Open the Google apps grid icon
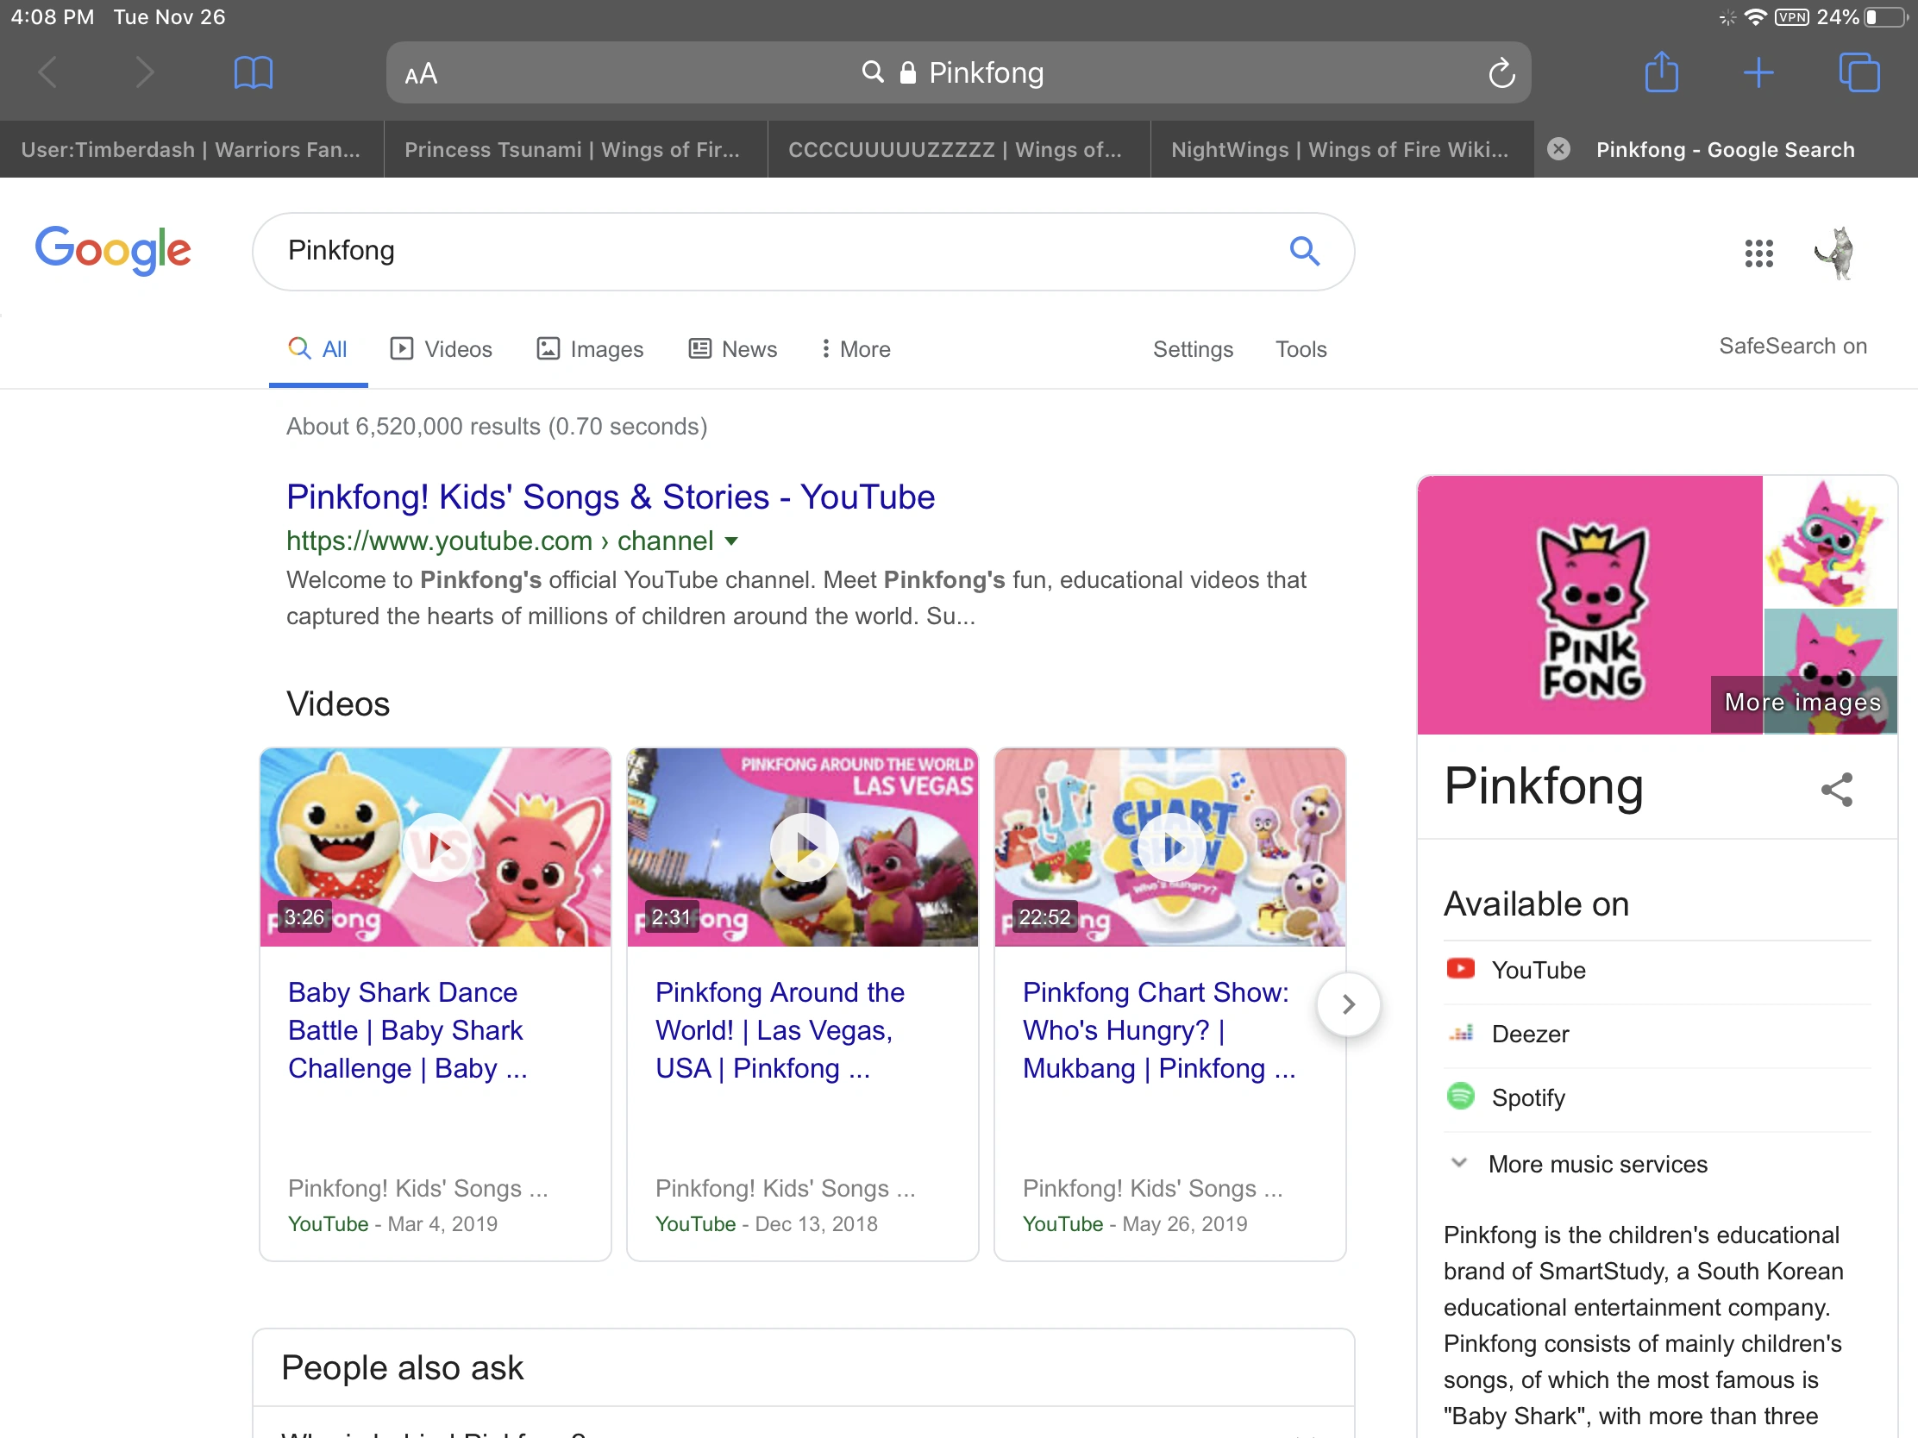This screenshot has width=1918, height=1438. point(1758,253)
